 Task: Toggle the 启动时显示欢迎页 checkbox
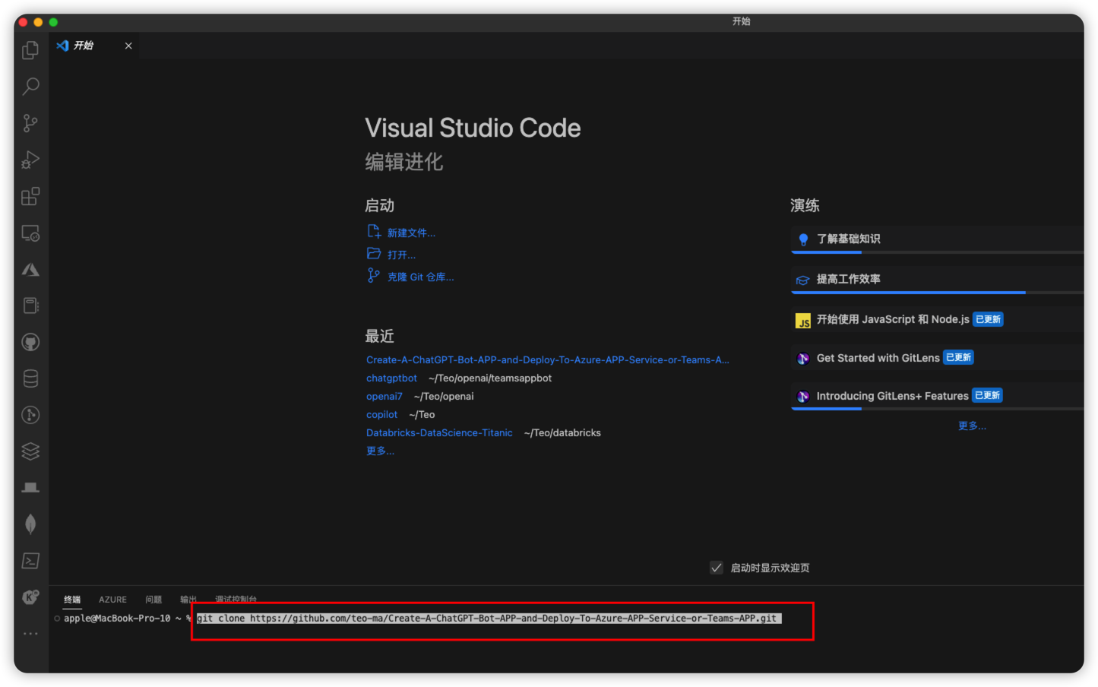(717, 568)
